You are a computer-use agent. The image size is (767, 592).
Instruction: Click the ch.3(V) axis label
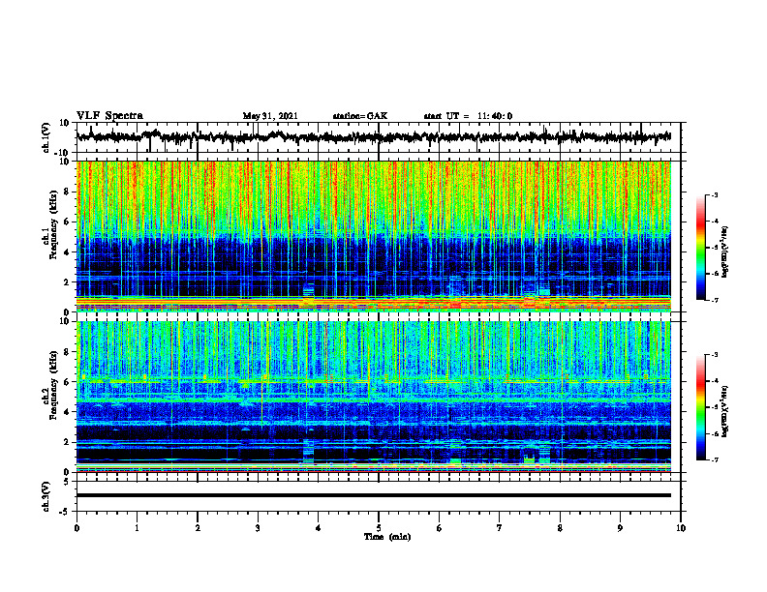46,496
